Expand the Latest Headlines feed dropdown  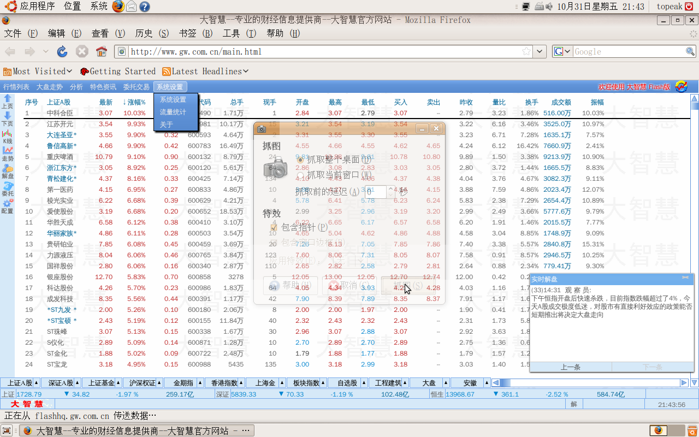246,71
